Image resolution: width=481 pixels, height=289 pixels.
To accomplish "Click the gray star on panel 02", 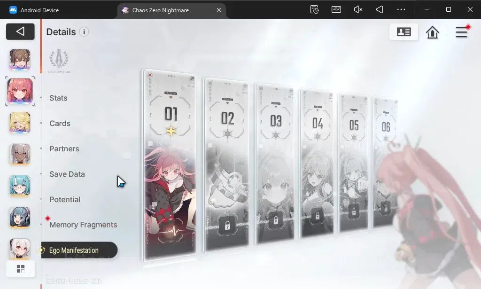I will point(227,134).
